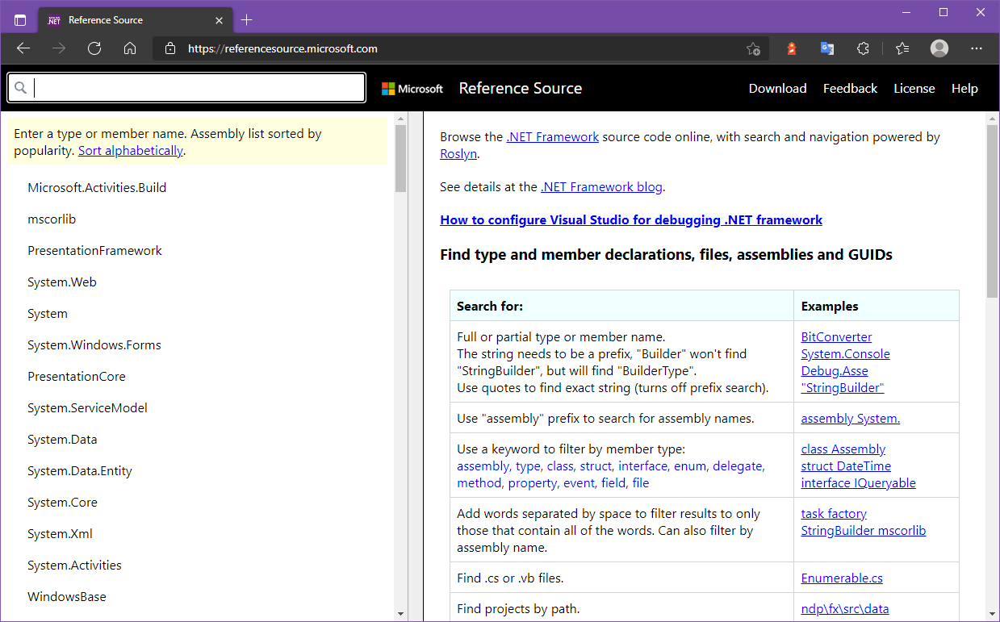Open System.ServiceModel assembly
This screenshot has height=622, width=1000.
(87, 408)
